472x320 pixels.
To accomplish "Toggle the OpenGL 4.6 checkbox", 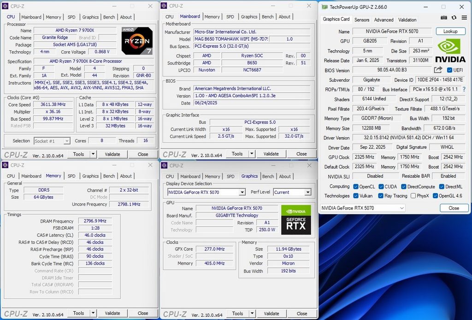I will (435, 196).
